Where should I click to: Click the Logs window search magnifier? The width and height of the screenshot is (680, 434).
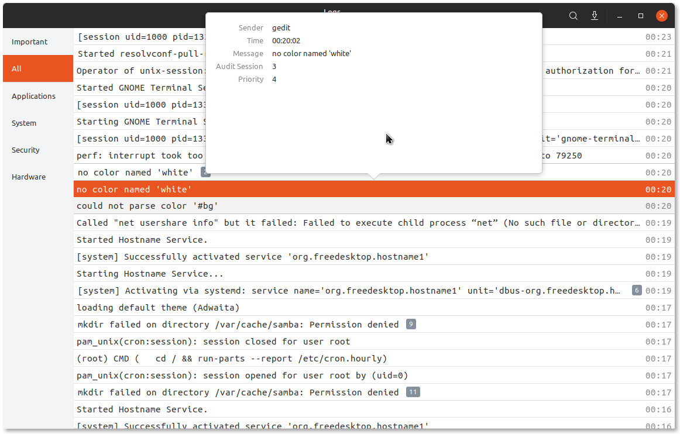tap(573, 16)
